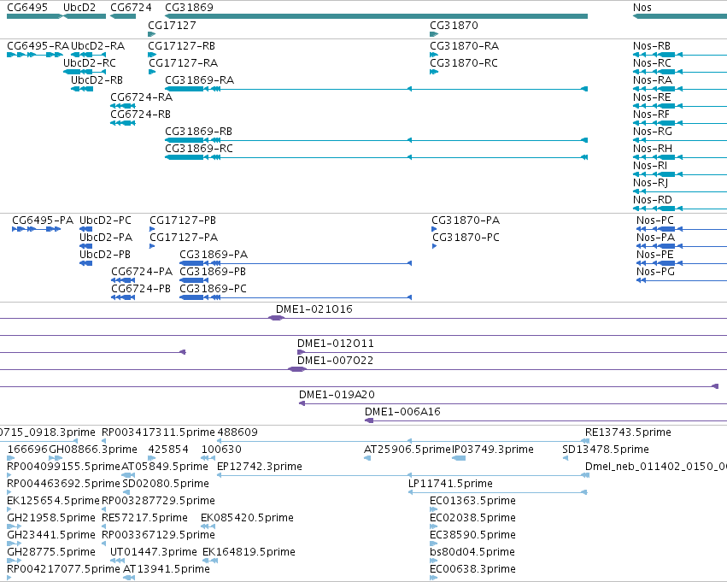Click the DME1-021O16 clone label
727x582 pixels.
(314, 309)
